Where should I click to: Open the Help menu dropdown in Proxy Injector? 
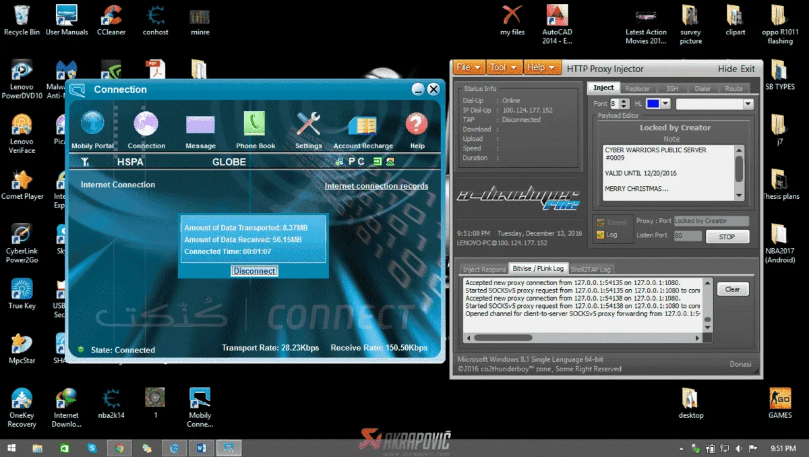pos(542,67)
